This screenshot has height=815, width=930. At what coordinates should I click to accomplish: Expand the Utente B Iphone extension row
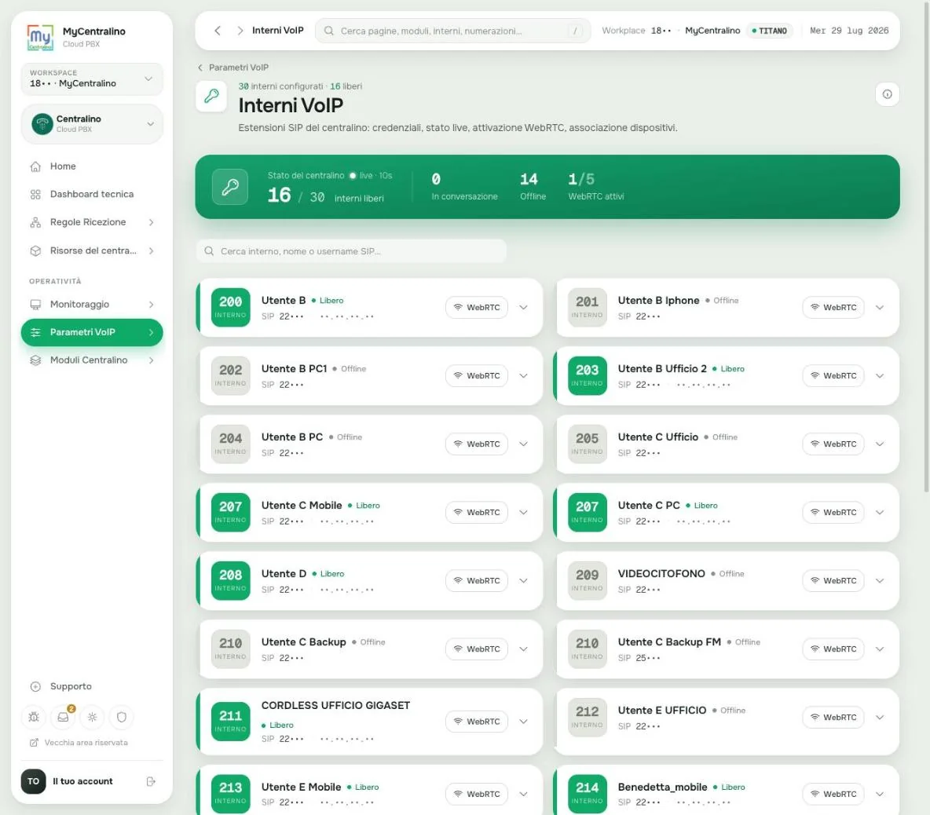click(880, 307)
